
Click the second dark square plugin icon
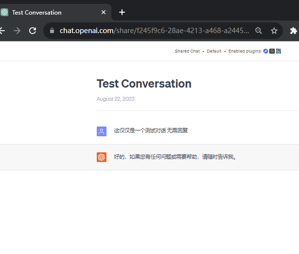(272, 51)
